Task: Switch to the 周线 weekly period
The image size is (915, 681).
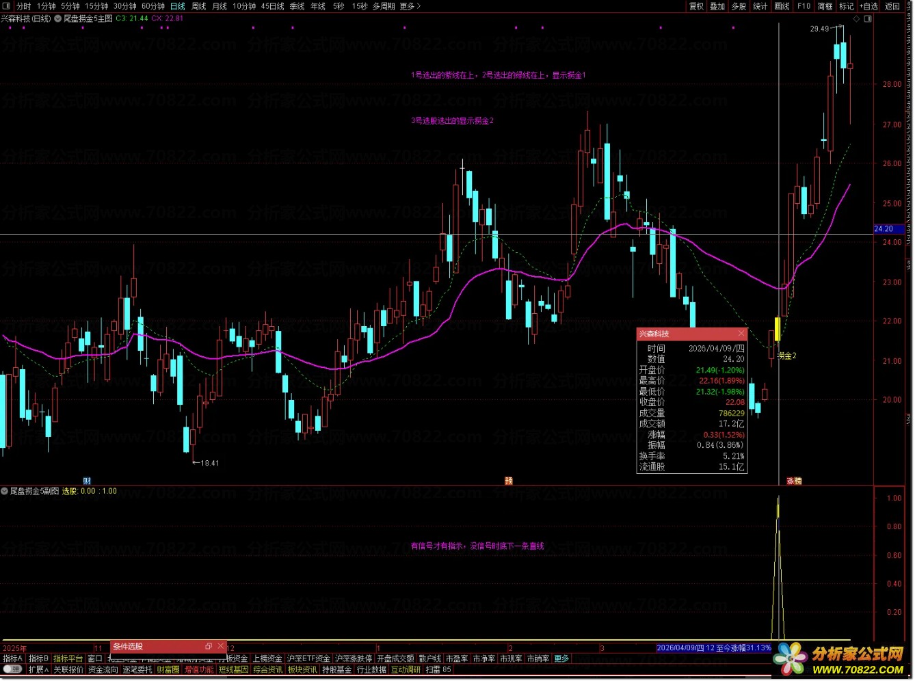Action: 198,6
